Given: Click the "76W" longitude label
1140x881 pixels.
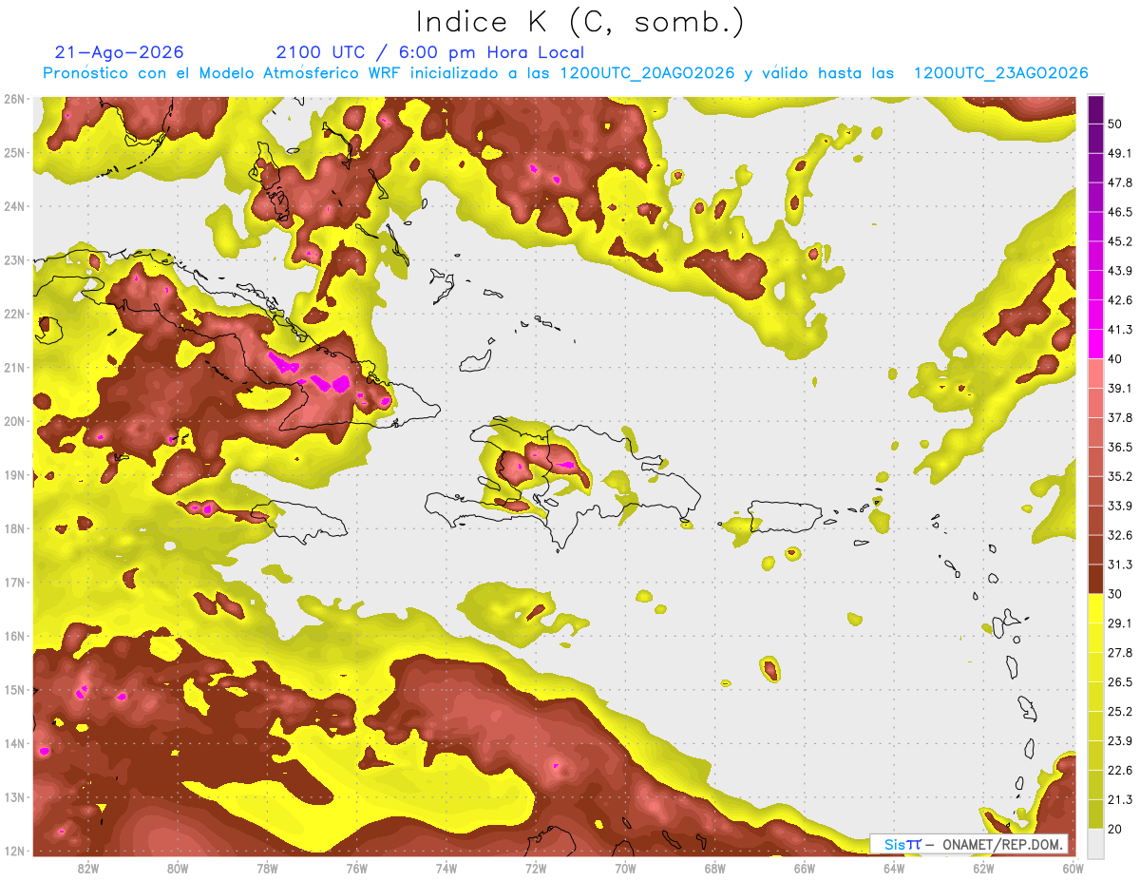Looking at the screenshot, I should click(x=356, y=868).
